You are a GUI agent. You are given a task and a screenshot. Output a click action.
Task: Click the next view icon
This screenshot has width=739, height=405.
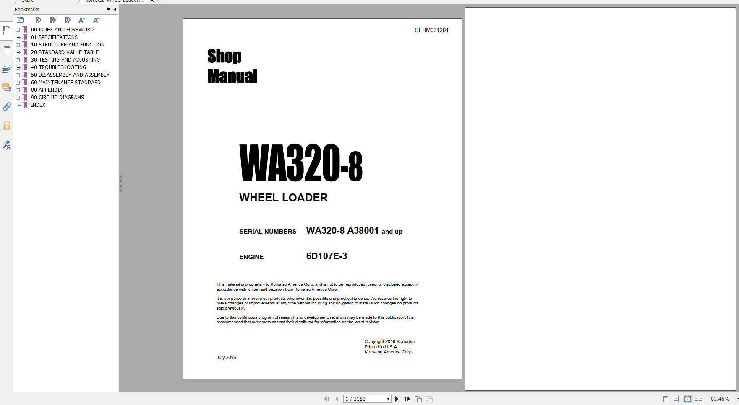point(429,399)
